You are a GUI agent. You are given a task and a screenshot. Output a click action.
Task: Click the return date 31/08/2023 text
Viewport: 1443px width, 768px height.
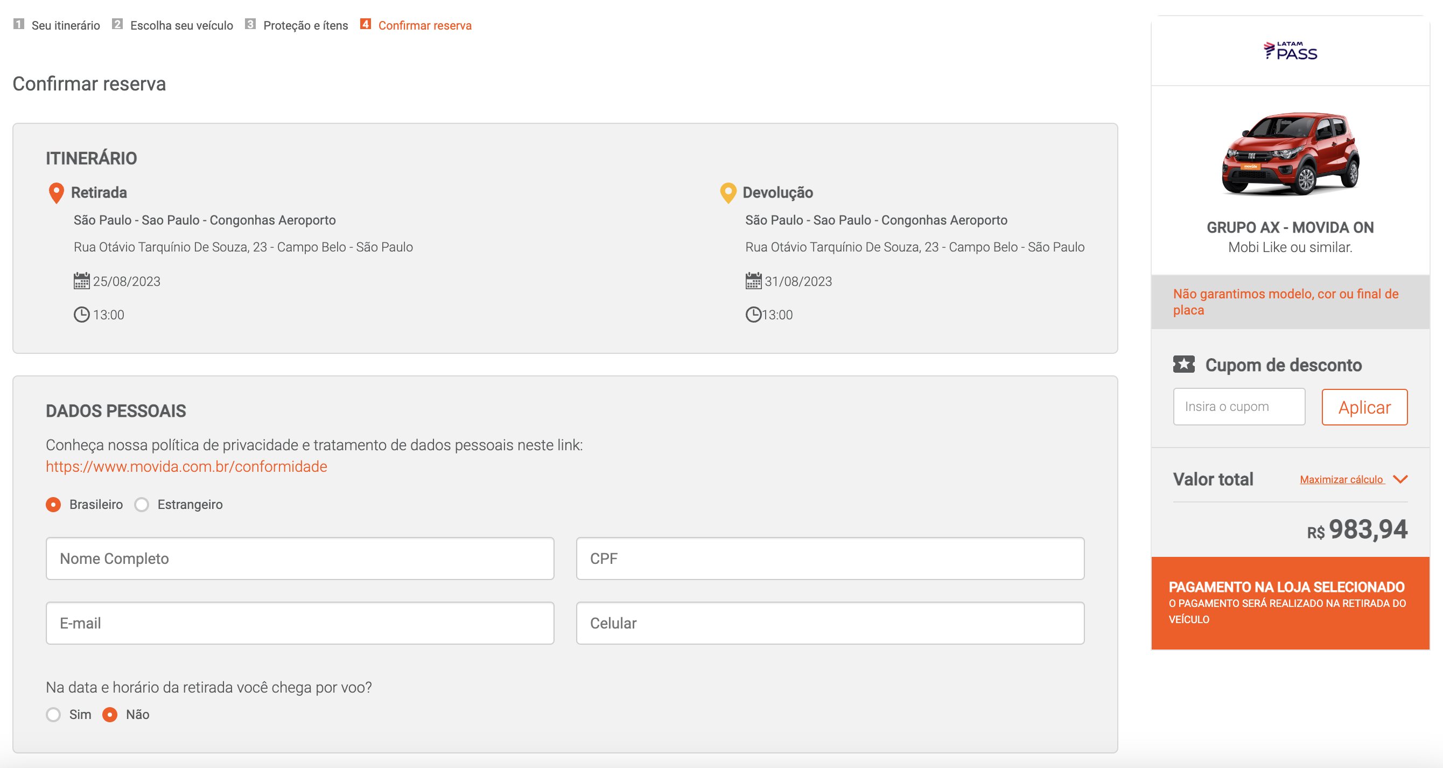(798, 281)
